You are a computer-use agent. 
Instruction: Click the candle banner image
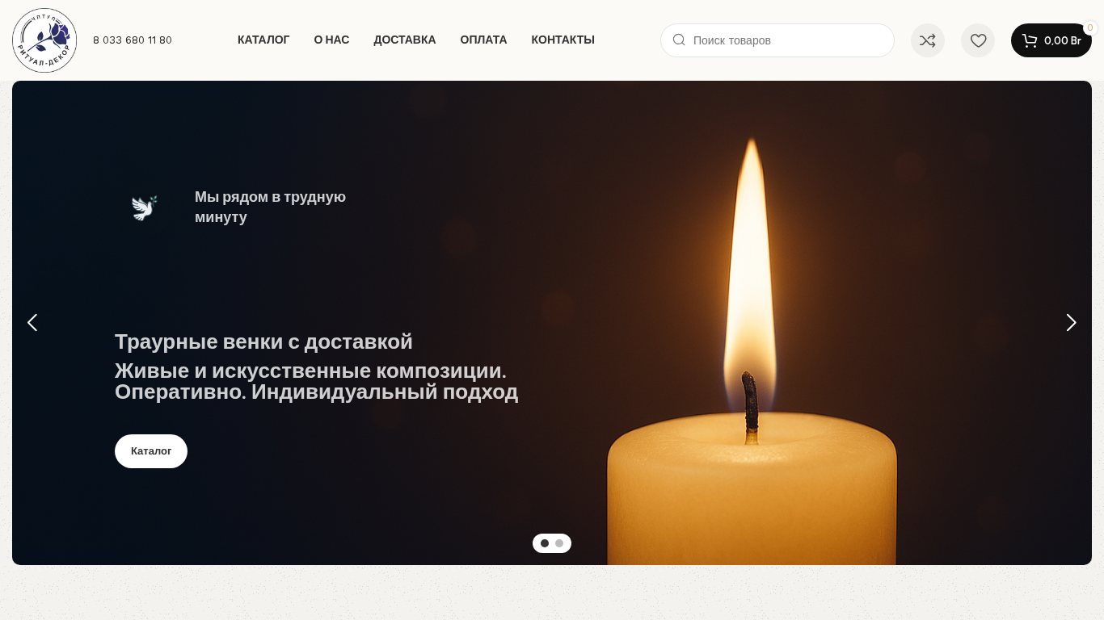pos(552,323)
